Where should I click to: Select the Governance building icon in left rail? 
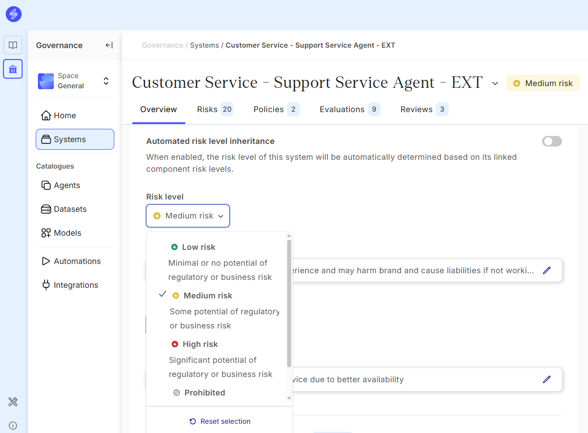[x=13, y=69]
